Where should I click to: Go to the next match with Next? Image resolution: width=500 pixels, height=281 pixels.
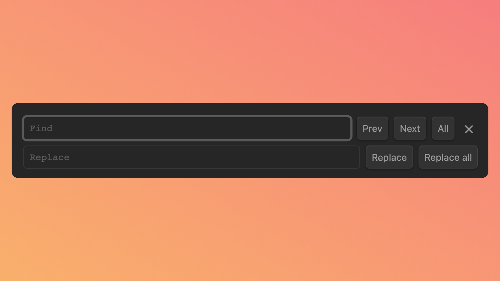point(410,128)
